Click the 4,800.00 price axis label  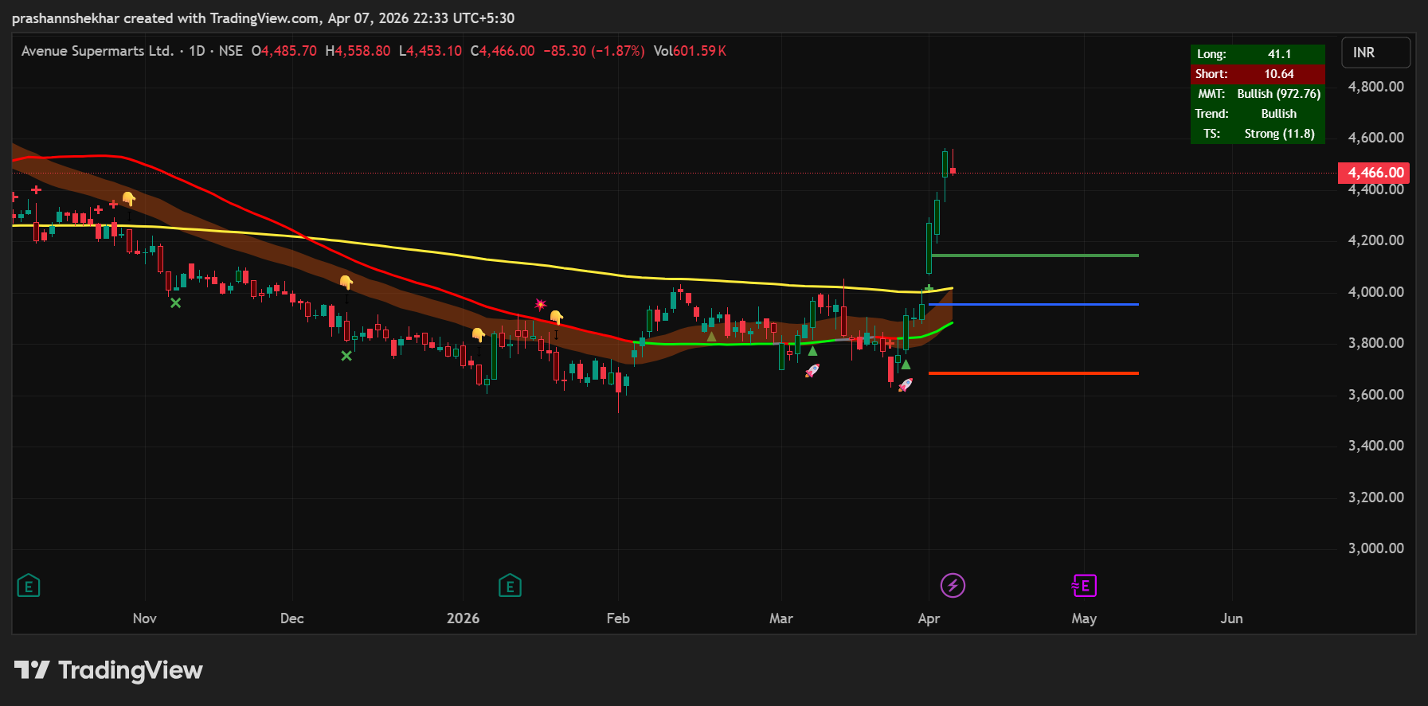click(1375, 87)
